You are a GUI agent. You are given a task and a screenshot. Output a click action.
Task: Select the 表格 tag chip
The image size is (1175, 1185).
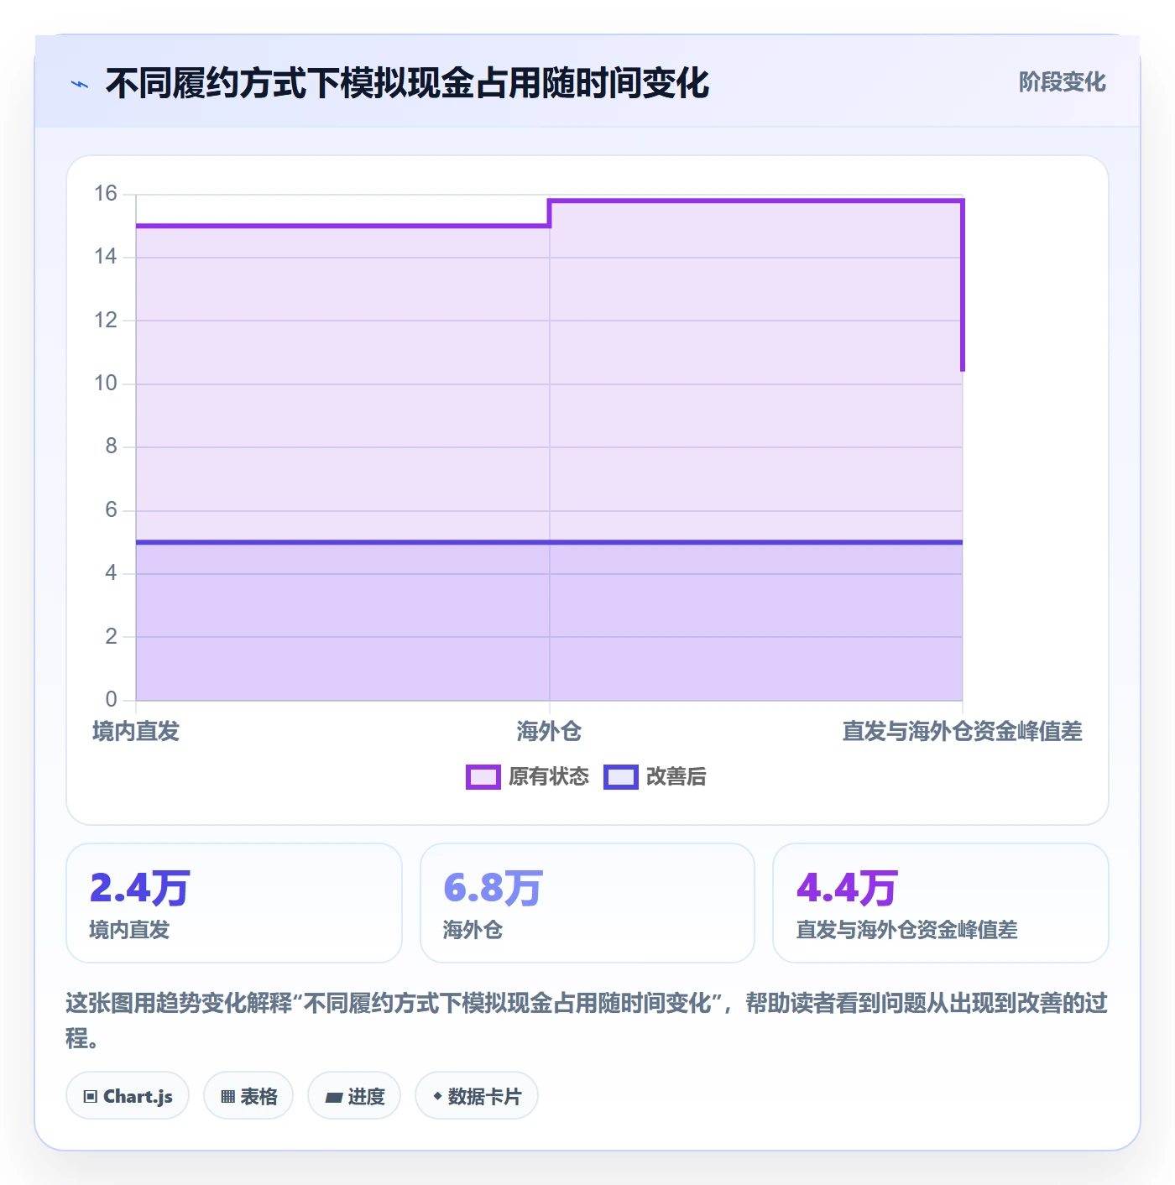(x=248, y=1096)
